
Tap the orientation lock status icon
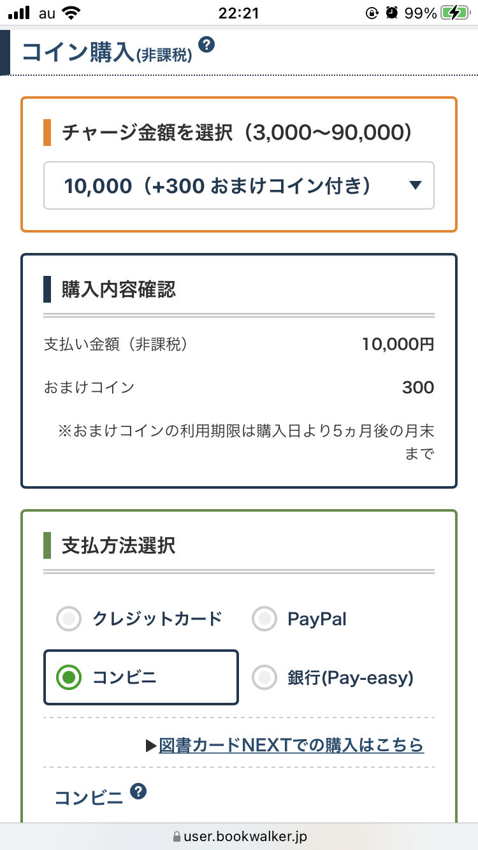(372, 13)
